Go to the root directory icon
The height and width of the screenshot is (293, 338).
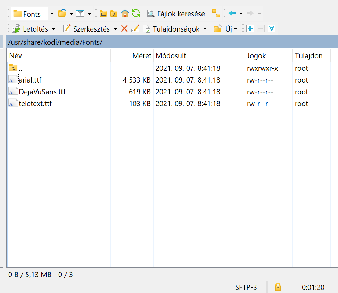(114, 14)
